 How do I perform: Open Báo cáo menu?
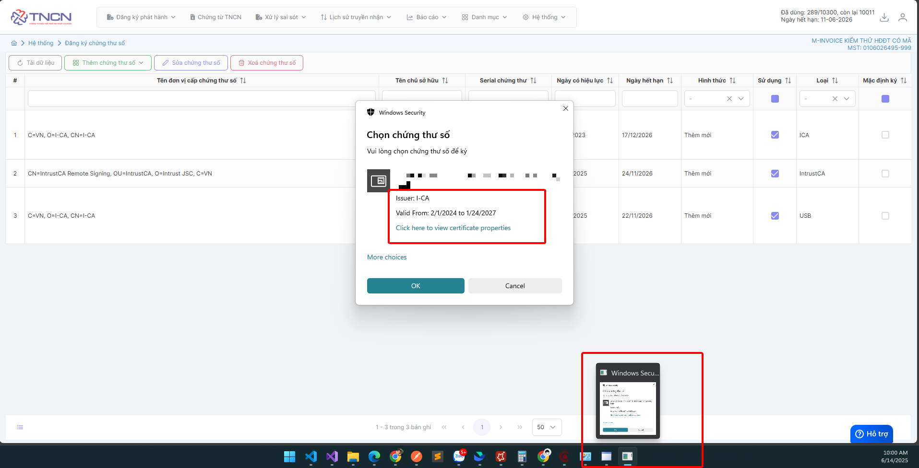point(427,17)
